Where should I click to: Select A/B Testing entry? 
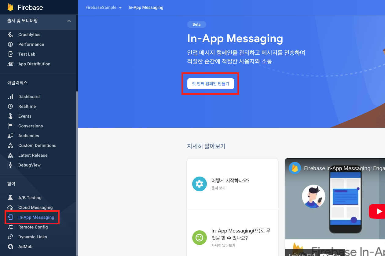tap(30, 198)
